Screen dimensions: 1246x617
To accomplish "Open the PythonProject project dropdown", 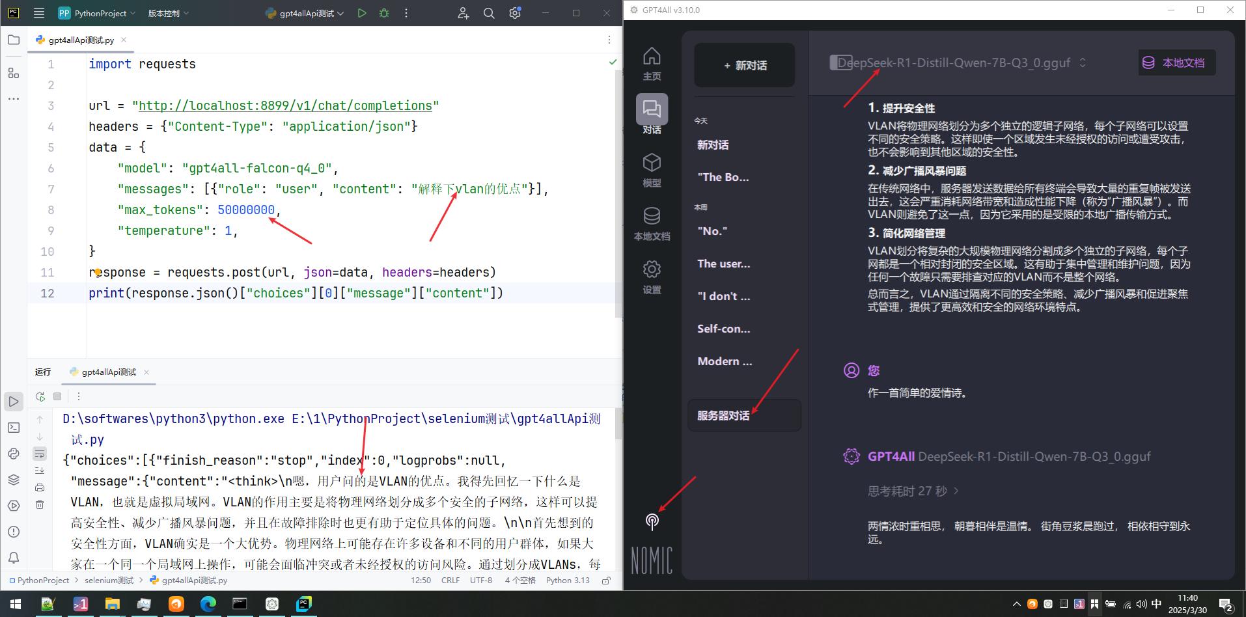I will pos(96,13).
